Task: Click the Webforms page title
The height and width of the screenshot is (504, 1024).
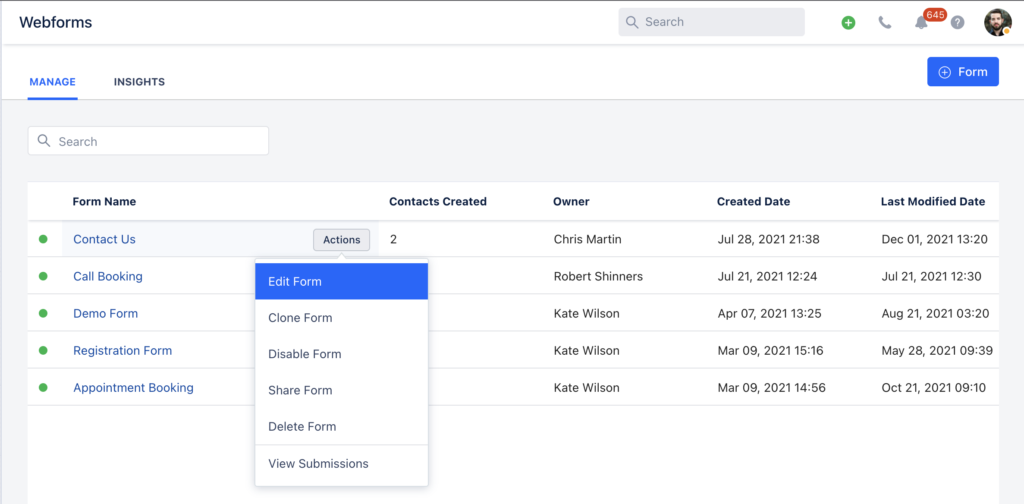Action: point(56,22)
